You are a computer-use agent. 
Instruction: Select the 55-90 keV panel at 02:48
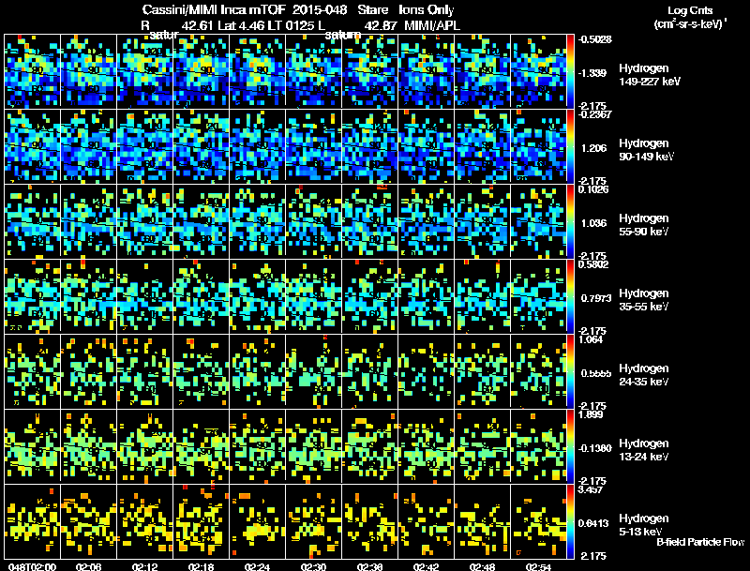point(482,221)
